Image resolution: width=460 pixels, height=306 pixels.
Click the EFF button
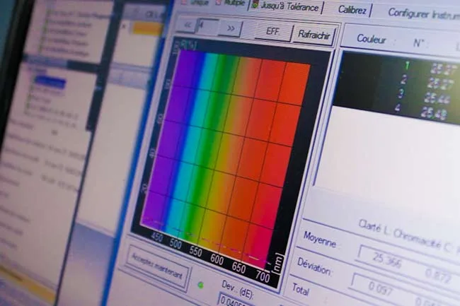point(272,32)
